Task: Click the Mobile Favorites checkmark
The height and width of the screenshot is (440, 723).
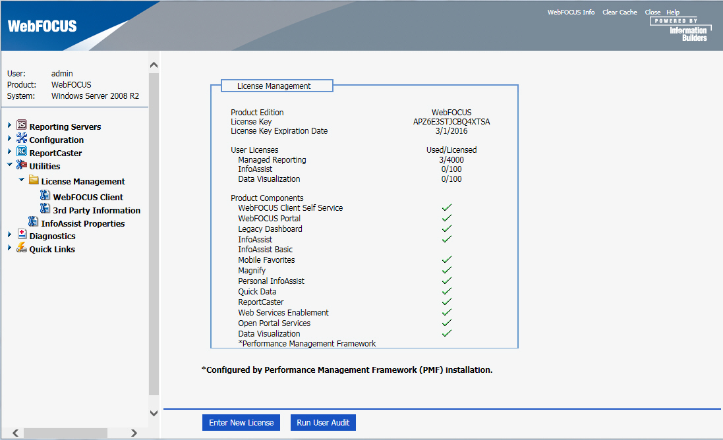Action: (447, 260)
